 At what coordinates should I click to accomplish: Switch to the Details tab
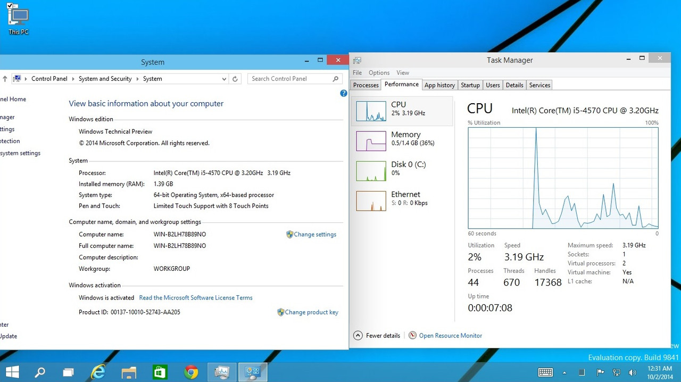tap(514, 85)
